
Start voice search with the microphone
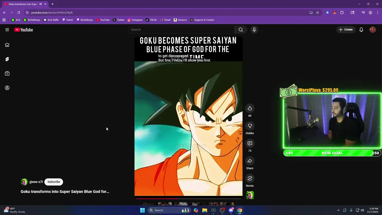254,30
